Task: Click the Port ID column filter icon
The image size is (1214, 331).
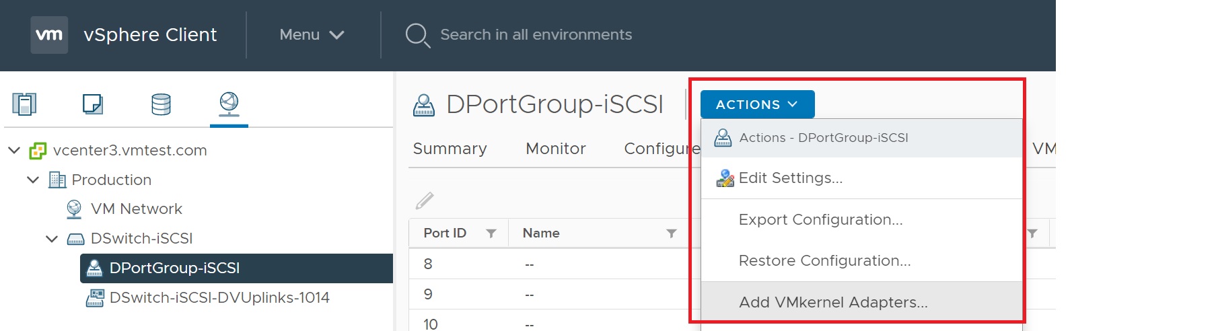Action: (491, 233)
